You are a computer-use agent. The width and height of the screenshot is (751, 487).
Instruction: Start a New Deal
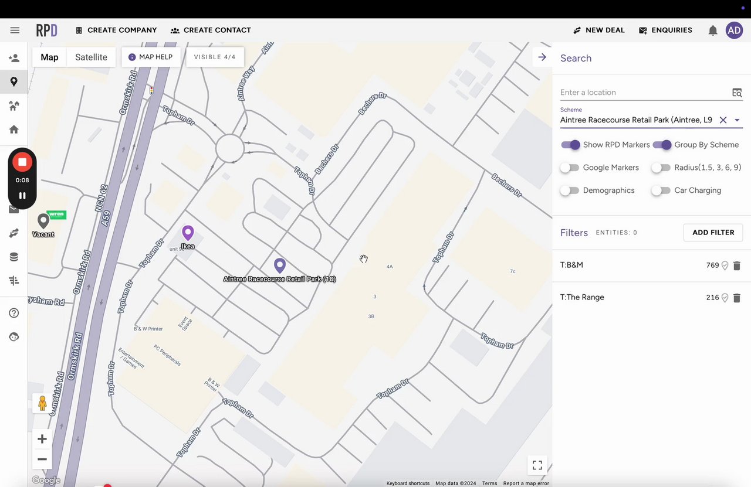click(x=599, y=30)
